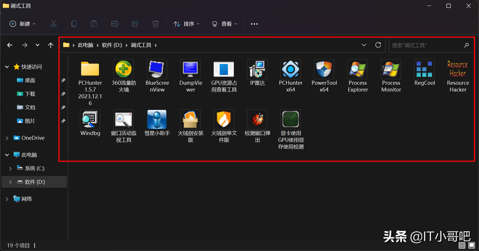Click the Windbg application icon
The width and height of the screenshot is (479, 251).
(90, 120)
